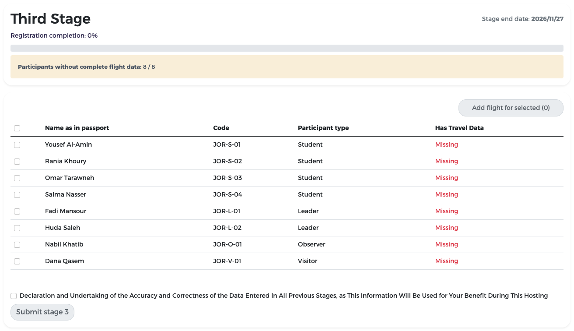This screenshot has width=574, height=331.
Task: Click the Stage end date 2026/11/27 text
Action: 522,19
